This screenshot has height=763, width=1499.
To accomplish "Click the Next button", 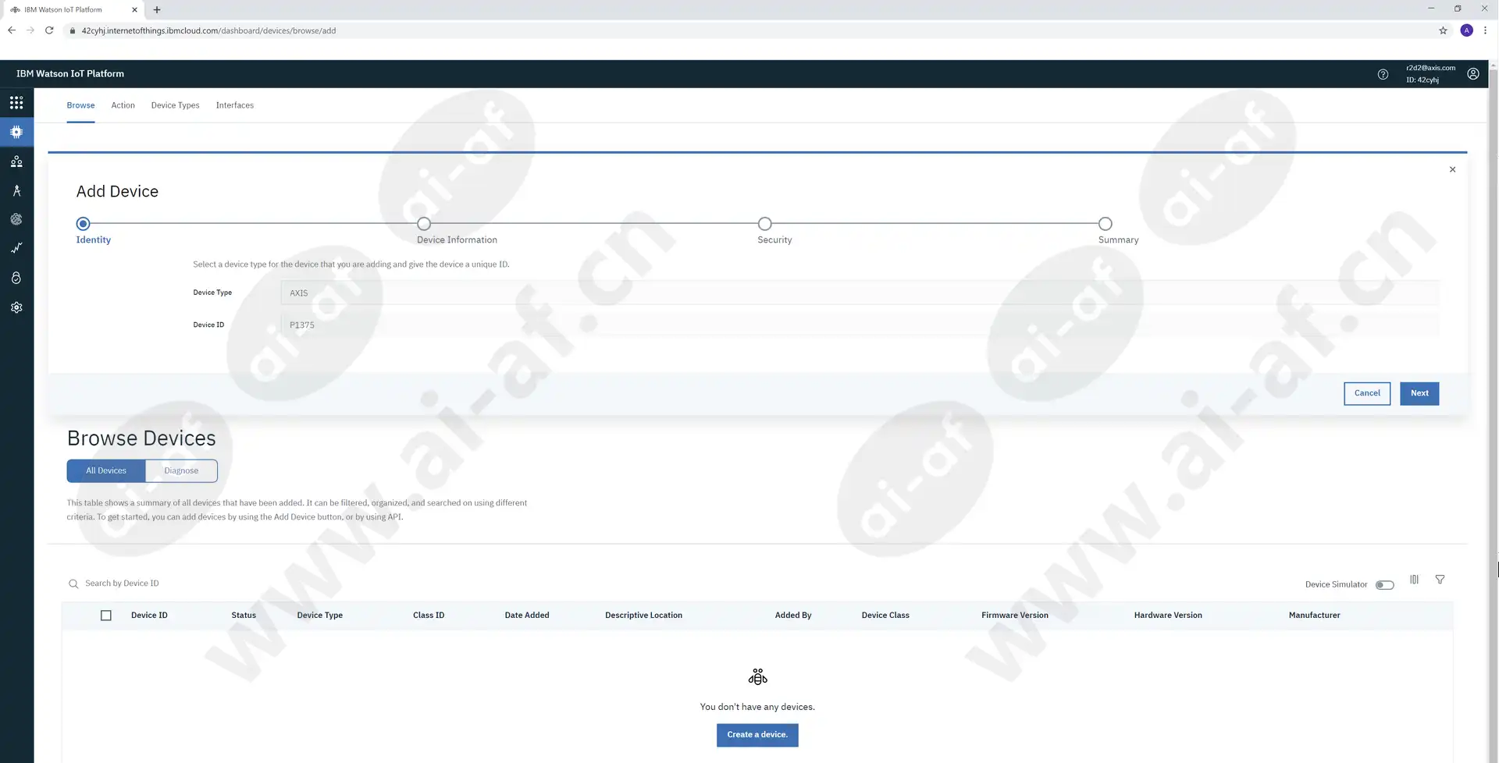I will coord(1419,394).
